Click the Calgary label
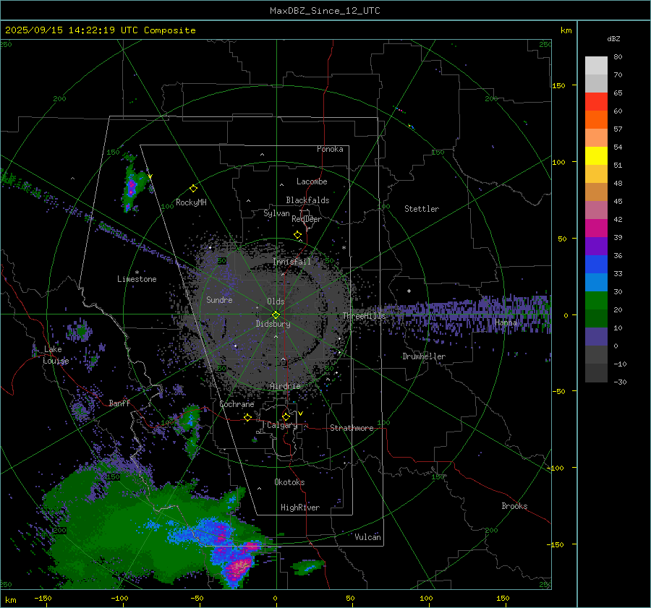This screenshot has height=608, width=651. click(282, 425)
